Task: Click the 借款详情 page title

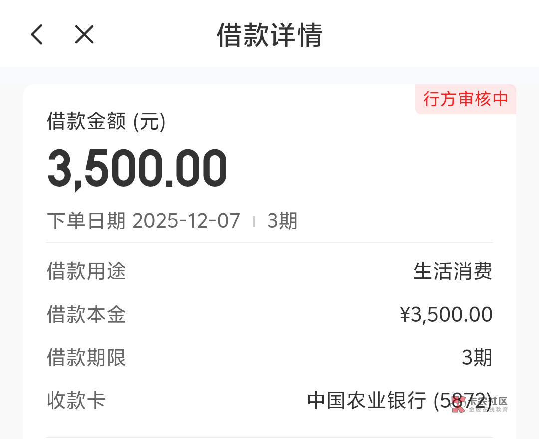Action: point(269,35)
